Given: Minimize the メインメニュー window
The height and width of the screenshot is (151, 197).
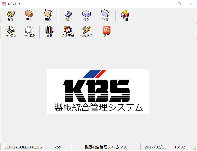Looking at the screenshot, I should pyautogui.click(x=168, y=4).
